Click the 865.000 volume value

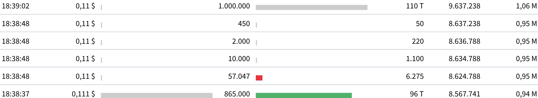coord(237,94)
